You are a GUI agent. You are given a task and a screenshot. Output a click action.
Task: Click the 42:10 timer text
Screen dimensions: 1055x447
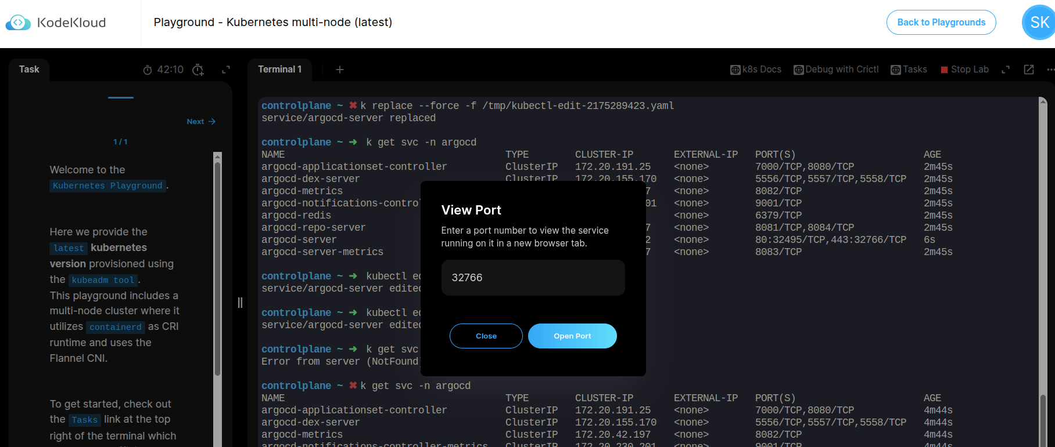(x=170, y=70)
